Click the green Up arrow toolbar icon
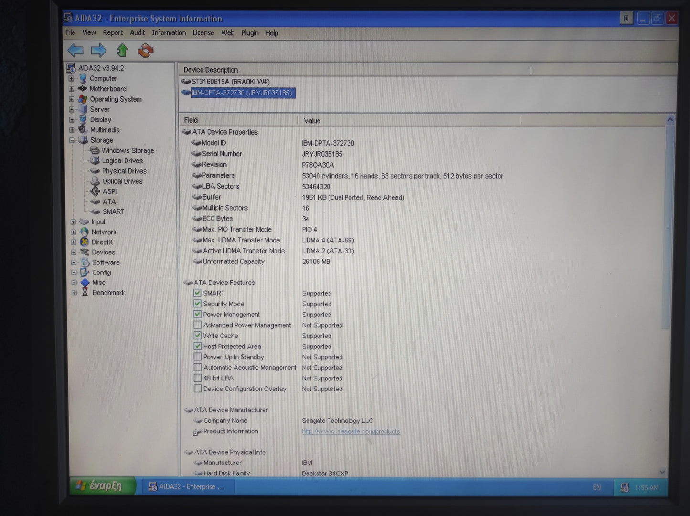The height and width of the screenshot is (516, 690). tap(122, 50)
